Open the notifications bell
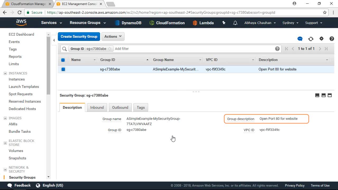The width and height of the screenshot is (338, 190). point(235,23)
